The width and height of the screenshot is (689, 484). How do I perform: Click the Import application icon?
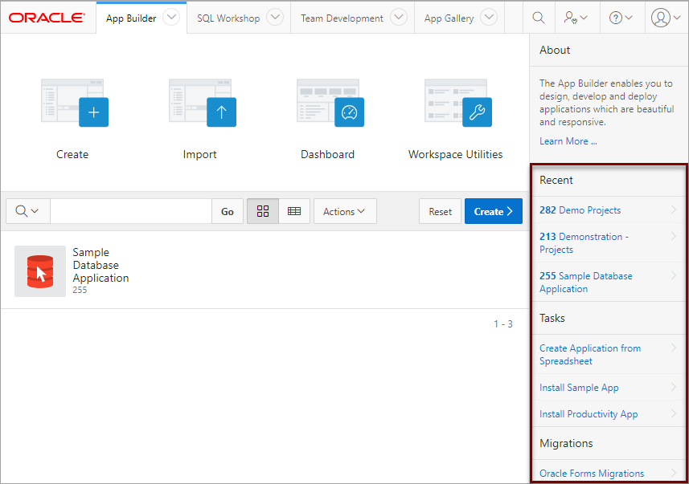pos(203,103)
